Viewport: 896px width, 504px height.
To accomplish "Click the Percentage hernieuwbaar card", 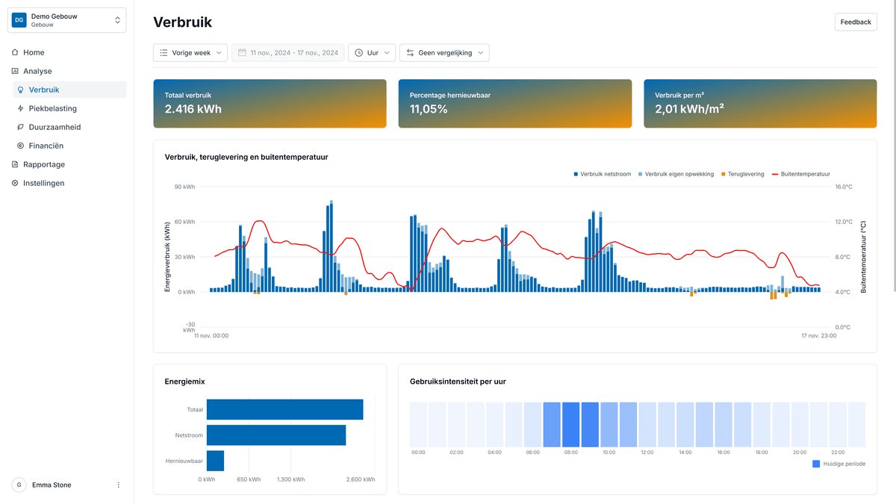I will pos(515,104).
